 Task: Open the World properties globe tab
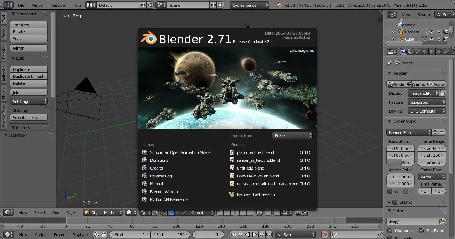[x=425, y=52]
